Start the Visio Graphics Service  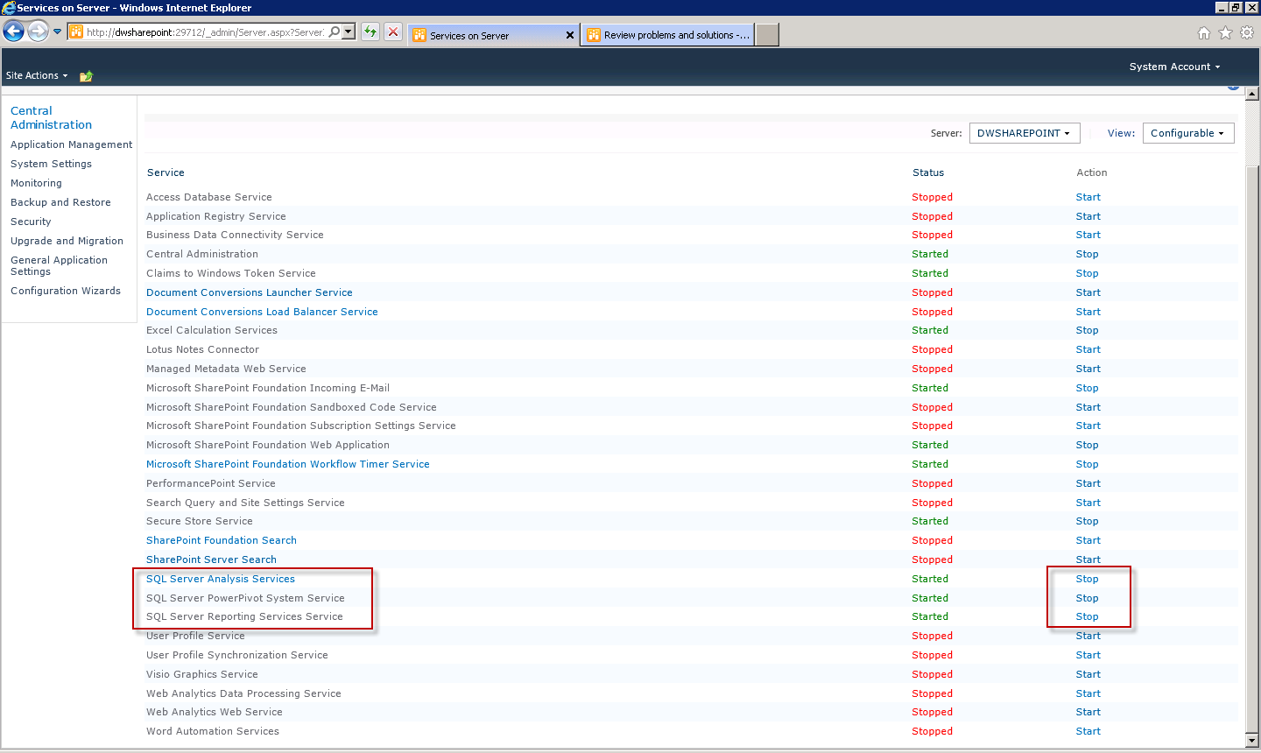click(1088, 674)
